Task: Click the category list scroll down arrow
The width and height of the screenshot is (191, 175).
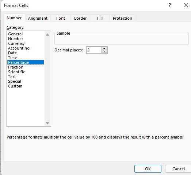Action: [47, 123]
